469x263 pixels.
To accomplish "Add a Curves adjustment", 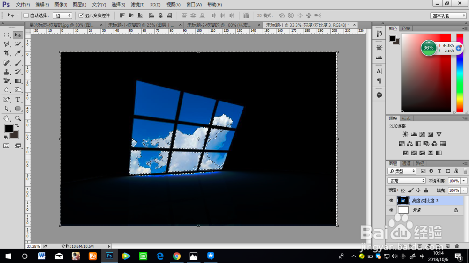I will point(423,134).
